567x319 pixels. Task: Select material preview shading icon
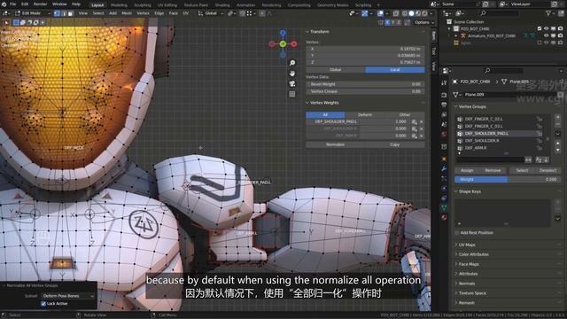(418, 13)
